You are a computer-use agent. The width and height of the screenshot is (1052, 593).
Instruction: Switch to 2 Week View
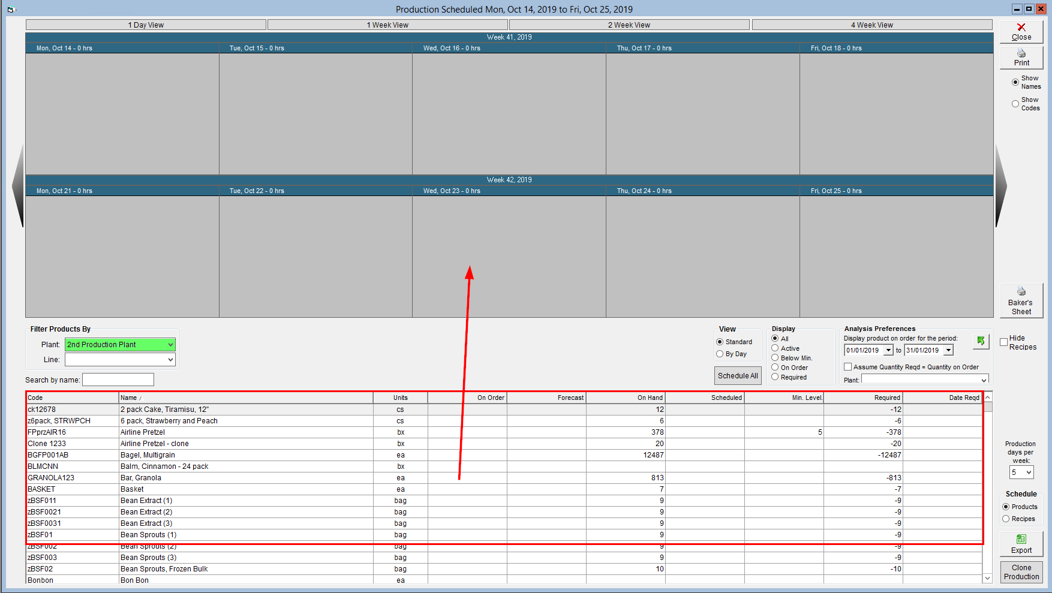point(629,25)
